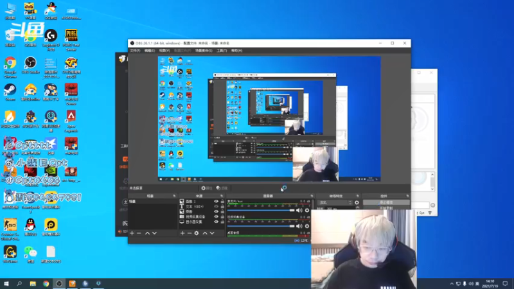Add a new source with plus icon

point(182,233)
